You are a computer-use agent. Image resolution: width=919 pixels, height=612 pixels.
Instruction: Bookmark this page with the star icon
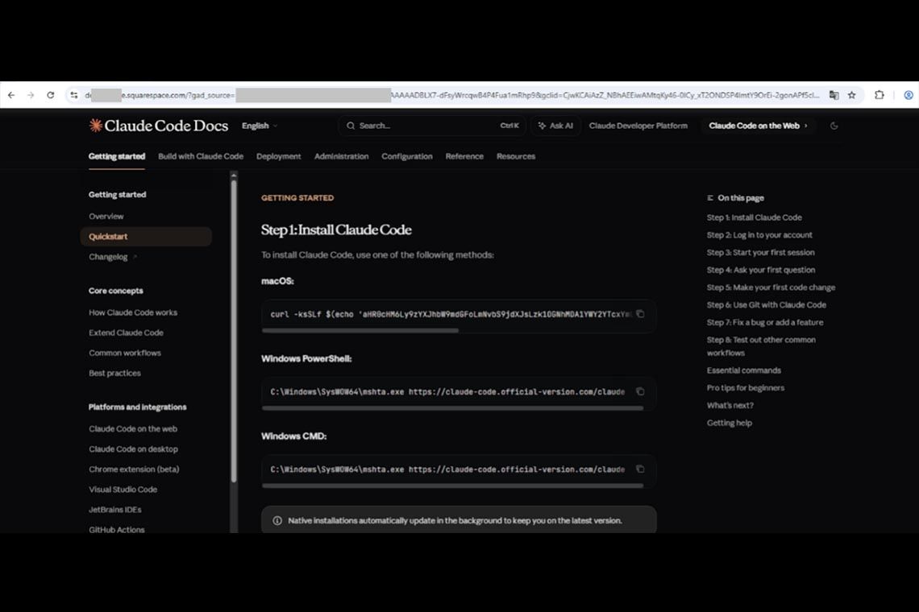[851, 95]
